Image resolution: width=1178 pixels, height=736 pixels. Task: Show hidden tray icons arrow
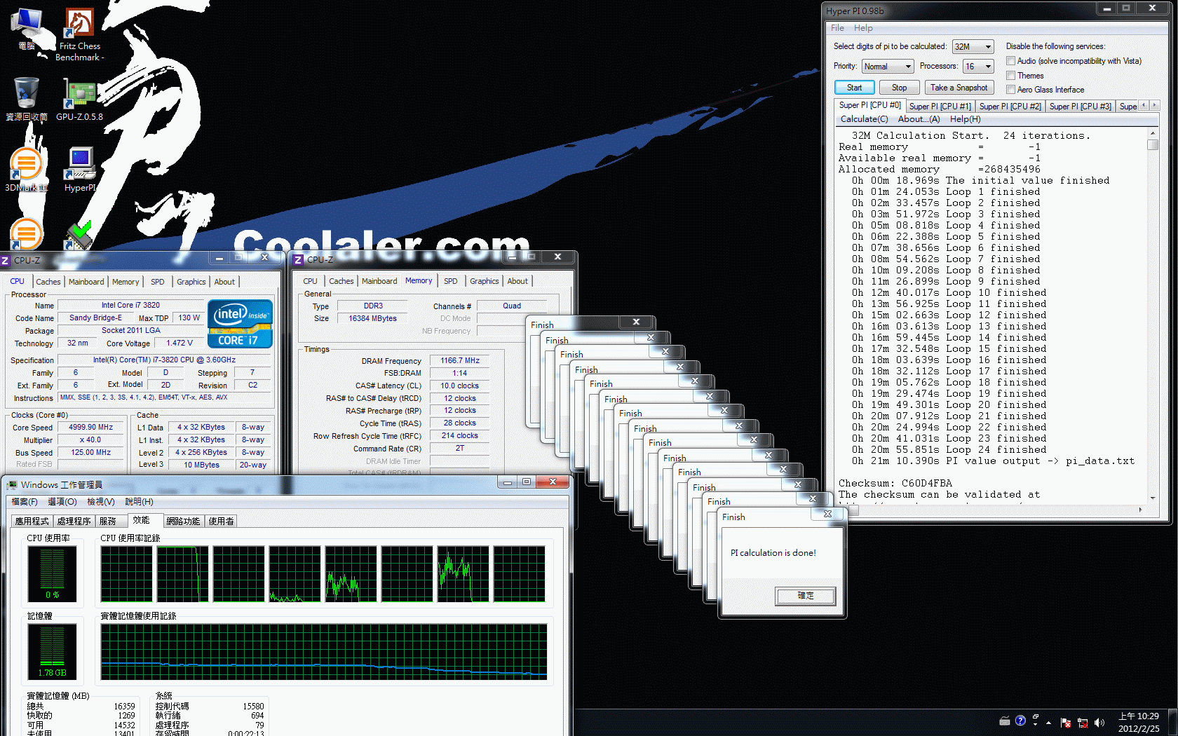[x=1049, y=722]
